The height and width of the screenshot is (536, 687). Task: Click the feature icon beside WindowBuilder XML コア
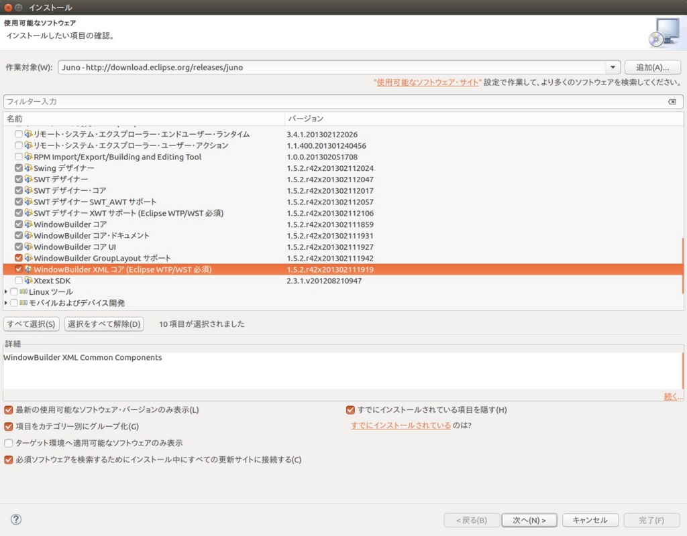28,269
